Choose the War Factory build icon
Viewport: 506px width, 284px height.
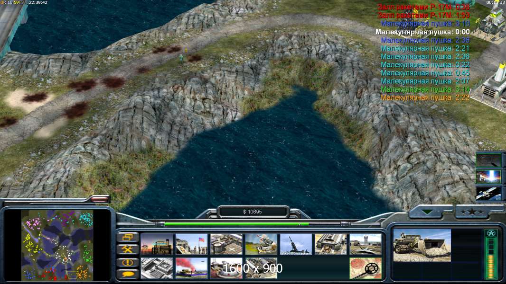point(331,244)
